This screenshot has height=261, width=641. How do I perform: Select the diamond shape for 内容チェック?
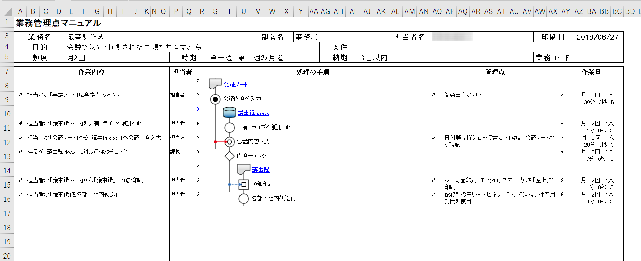click(229, 156)
